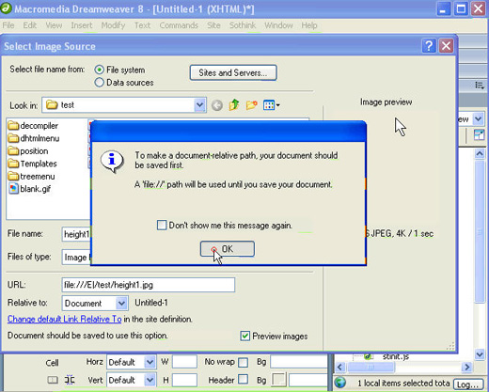This screenshot has height=392, width=489.
Task: Open the Site menu
Action: click(213, 25)
